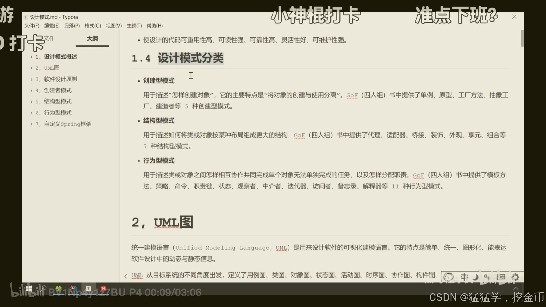Place cursor in the 2, UML图 heading
The width and height of the screenshot is (546, 307).
(162, 222)
